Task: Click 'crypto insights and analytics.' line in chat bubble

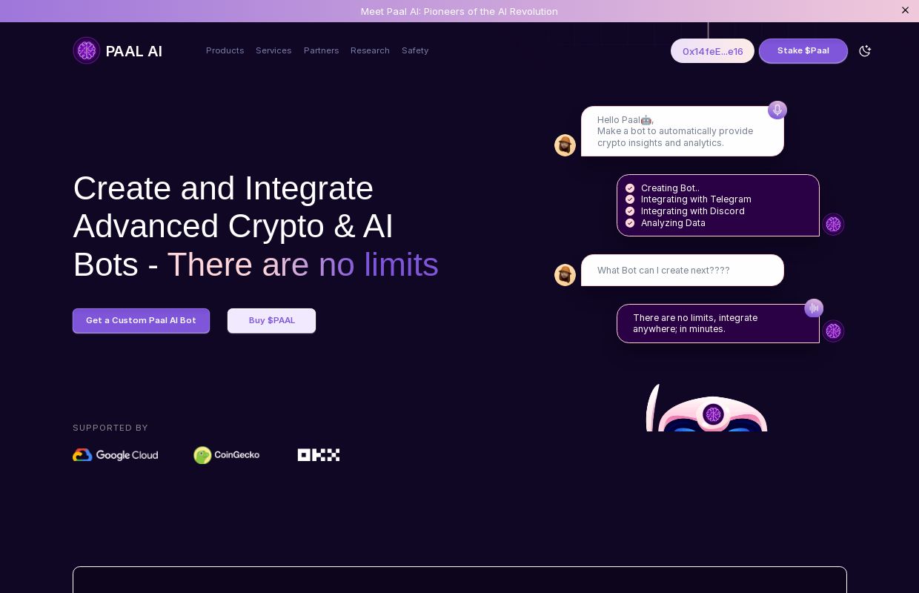Action: pyautogui.click(x=660, y=143)
